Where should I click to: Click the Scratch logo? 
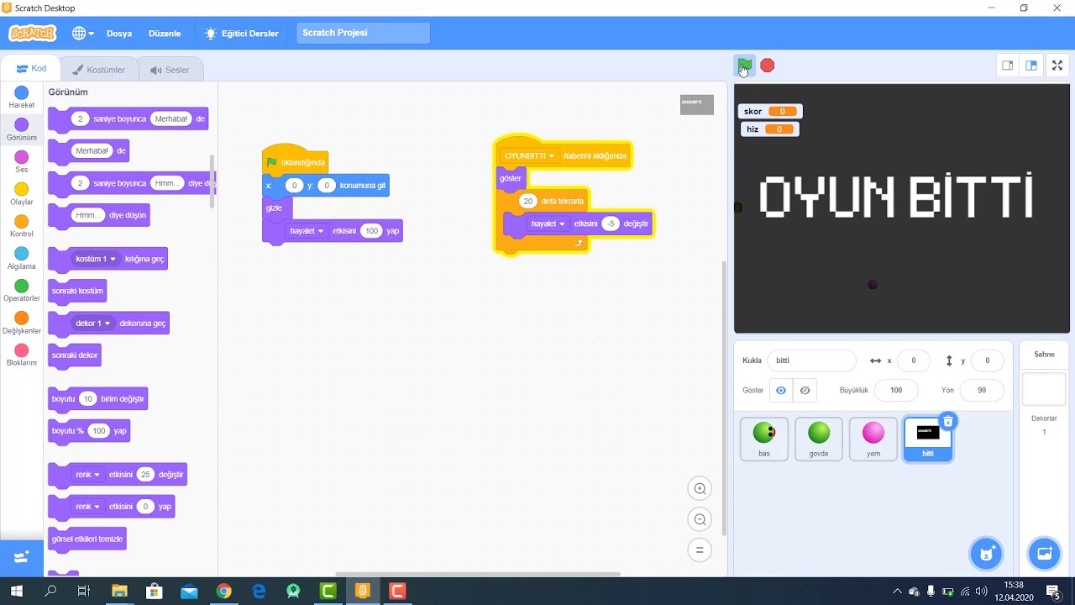point(33,34)
